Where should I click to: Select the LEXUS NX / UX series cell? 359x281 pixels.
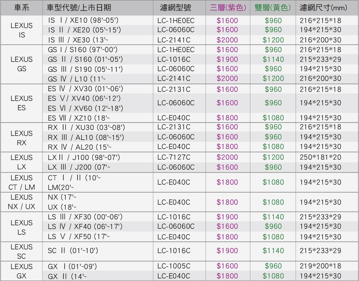click(x=22, y=202)
